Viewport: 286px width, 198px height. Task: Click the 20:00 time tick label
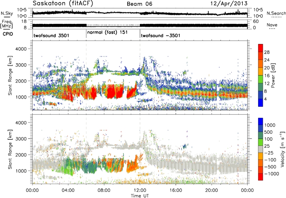(x=211, y=190)
